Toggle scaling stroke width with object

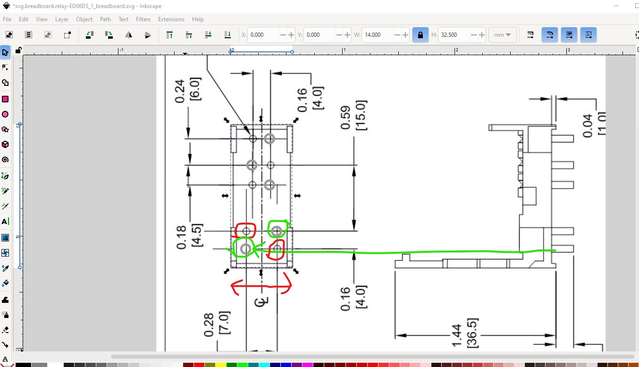pos(530,35)
